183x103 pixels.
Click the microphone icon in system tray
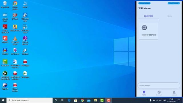(x=151, y=100)
